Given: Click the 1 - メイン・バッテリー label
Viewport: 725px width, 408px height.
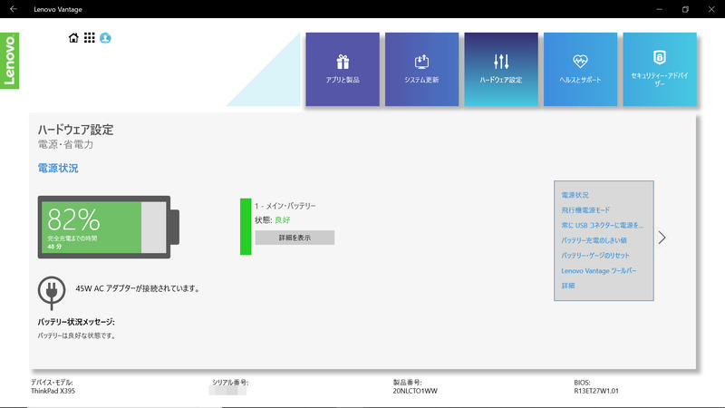Looking at the screenshot, I should click(285, 206).
